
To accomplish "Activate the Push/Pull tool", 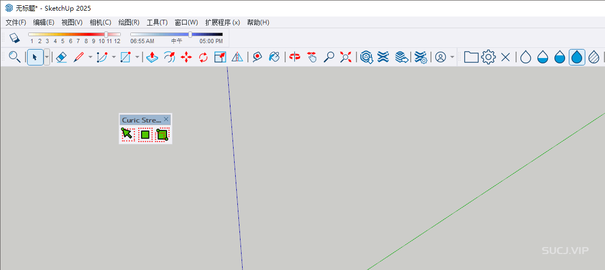I will (153, 57).
